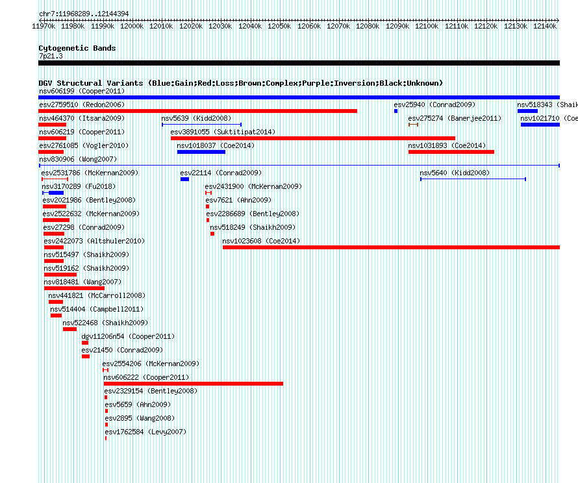Open the esv2422073 (Altshuler2010) label
The image size is (578, 483).
click(x=94, y=241)
